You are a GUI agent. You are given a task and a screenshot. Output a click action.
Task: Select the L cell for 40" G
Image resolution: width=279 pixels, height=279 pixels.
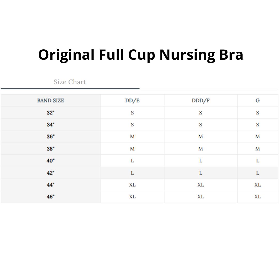258,161
